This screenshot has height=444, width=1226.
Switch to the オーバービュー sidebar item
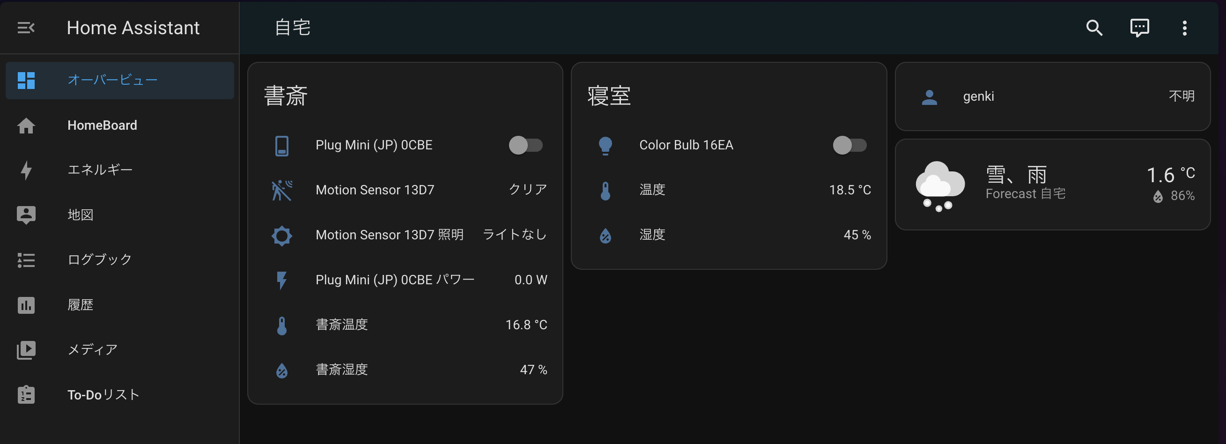coord(113,80)
